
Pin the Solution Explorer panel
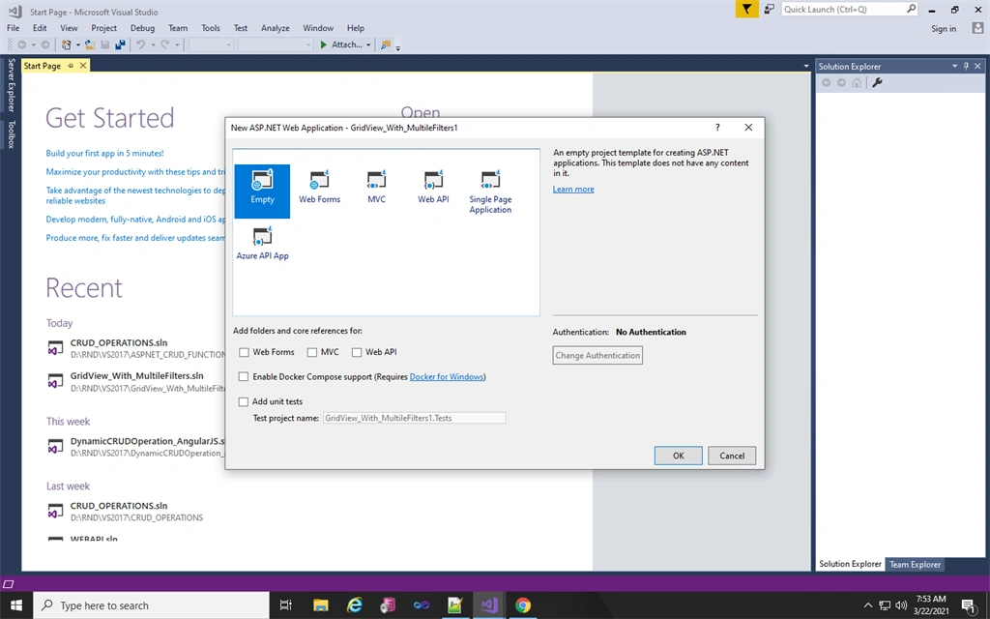[966, 66]
